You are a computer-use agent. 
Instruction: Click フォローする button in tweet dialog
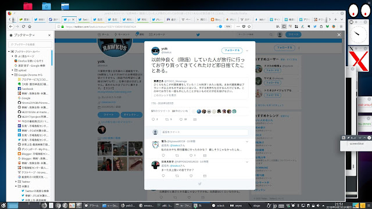232,51
